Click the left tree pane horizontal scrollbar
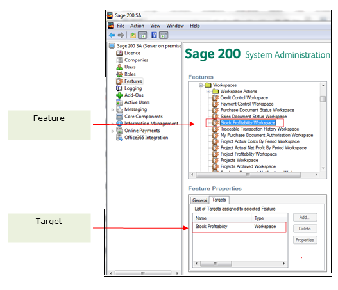The image size is (338, 290). point(143,273)
